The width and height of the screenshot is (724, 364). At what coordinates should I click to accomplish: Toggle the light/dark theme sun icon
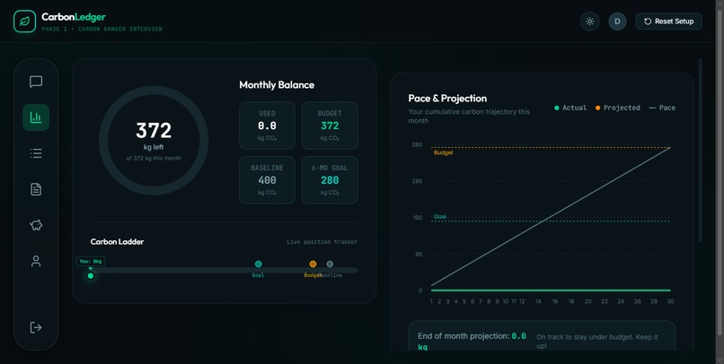[589, 22]
